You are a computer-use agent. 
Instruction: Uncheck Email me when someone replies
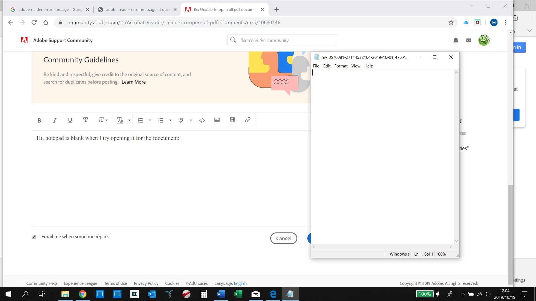click(34, 237)
